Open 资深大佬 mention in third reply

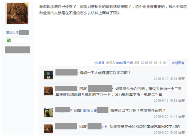tap(96, 111)
